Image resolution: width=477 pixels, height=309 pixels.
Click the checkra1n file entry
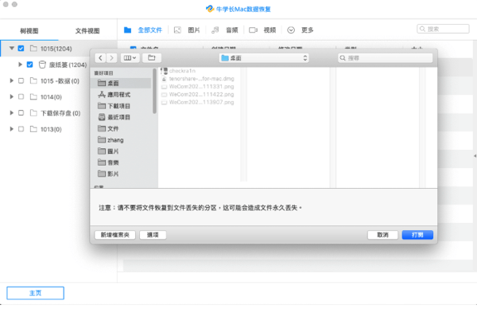click(178, 71)
